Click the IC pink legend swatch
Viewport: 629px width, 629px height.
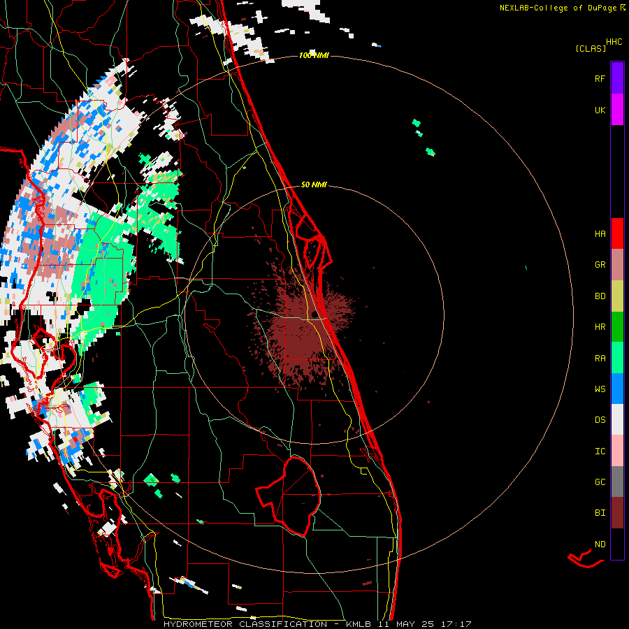click(x=617, y=451)
